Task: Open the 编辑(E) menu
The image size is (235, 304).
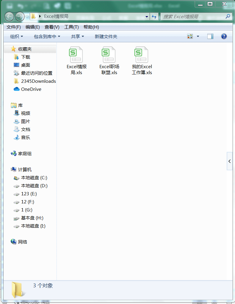Action: 32,27
